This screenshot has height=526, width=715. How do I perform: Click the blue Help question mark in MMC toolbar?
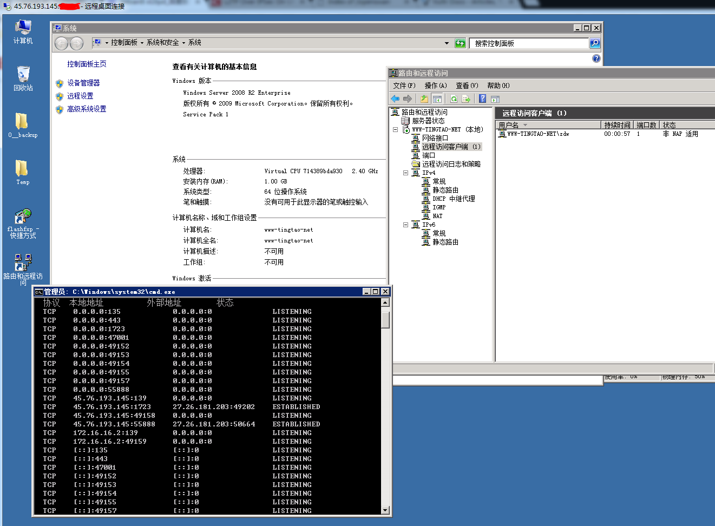pyautogui.click(x=482, y=98)
